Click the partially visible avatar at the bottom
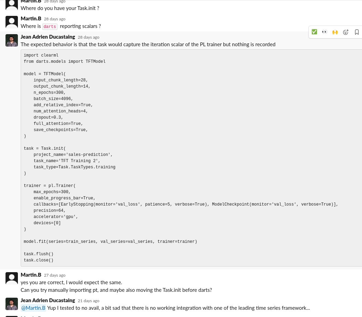Viewport: 362px width, 317px height. click(x=11, y=316)
